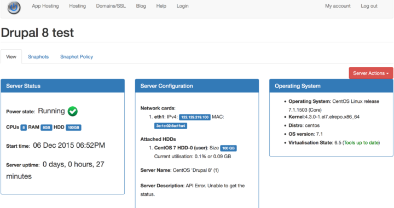394x208 pixels.
Task: Click the API Error server description text
Action: [x=193, y=190]
